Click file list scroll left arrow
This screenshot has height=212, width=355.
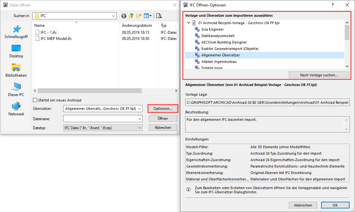tap(35, 91)
